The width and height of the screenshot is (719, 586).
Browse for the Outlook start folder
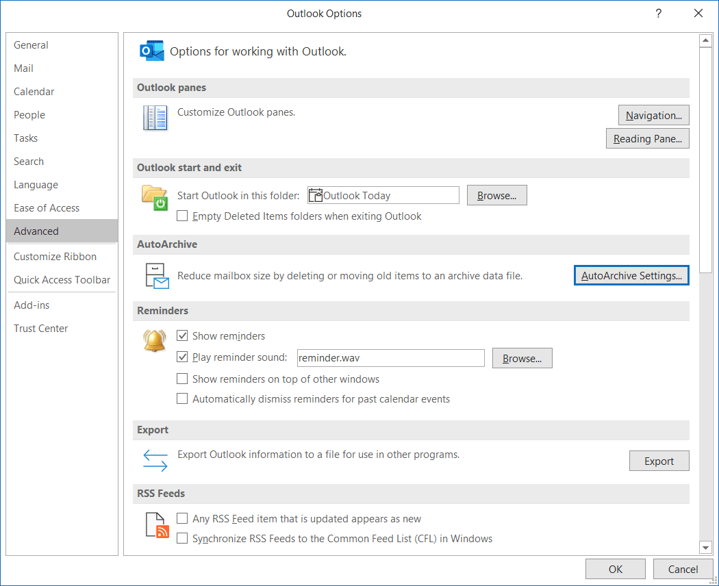(496, 195)
